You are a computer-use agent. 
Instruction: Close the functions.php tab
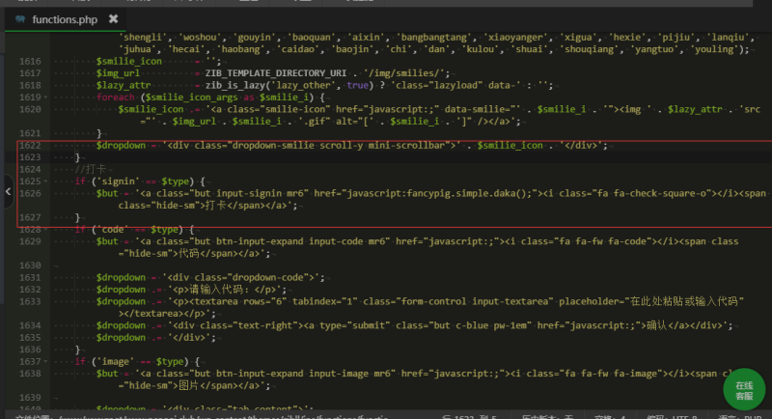114,18
